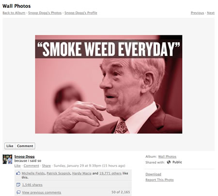Go Back to Album link
The image size is (218, 196).
[14, 13]
